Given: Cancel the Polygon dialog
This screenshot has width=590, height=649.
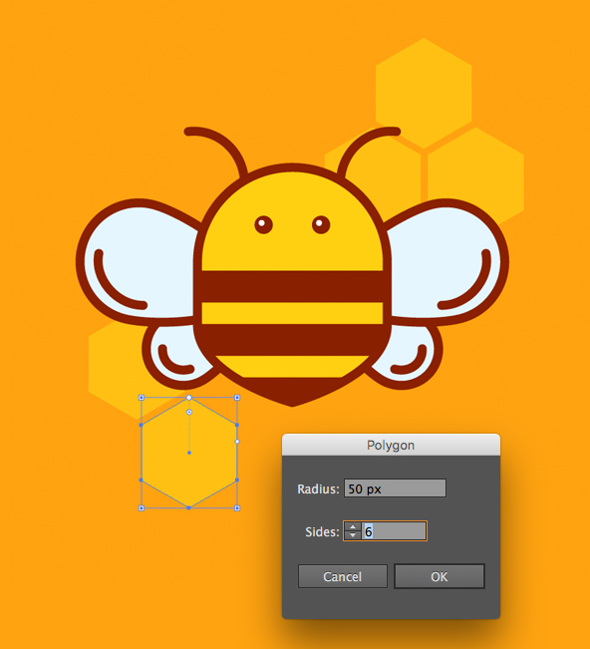Looking at the screenshot, I should (343, 576).
